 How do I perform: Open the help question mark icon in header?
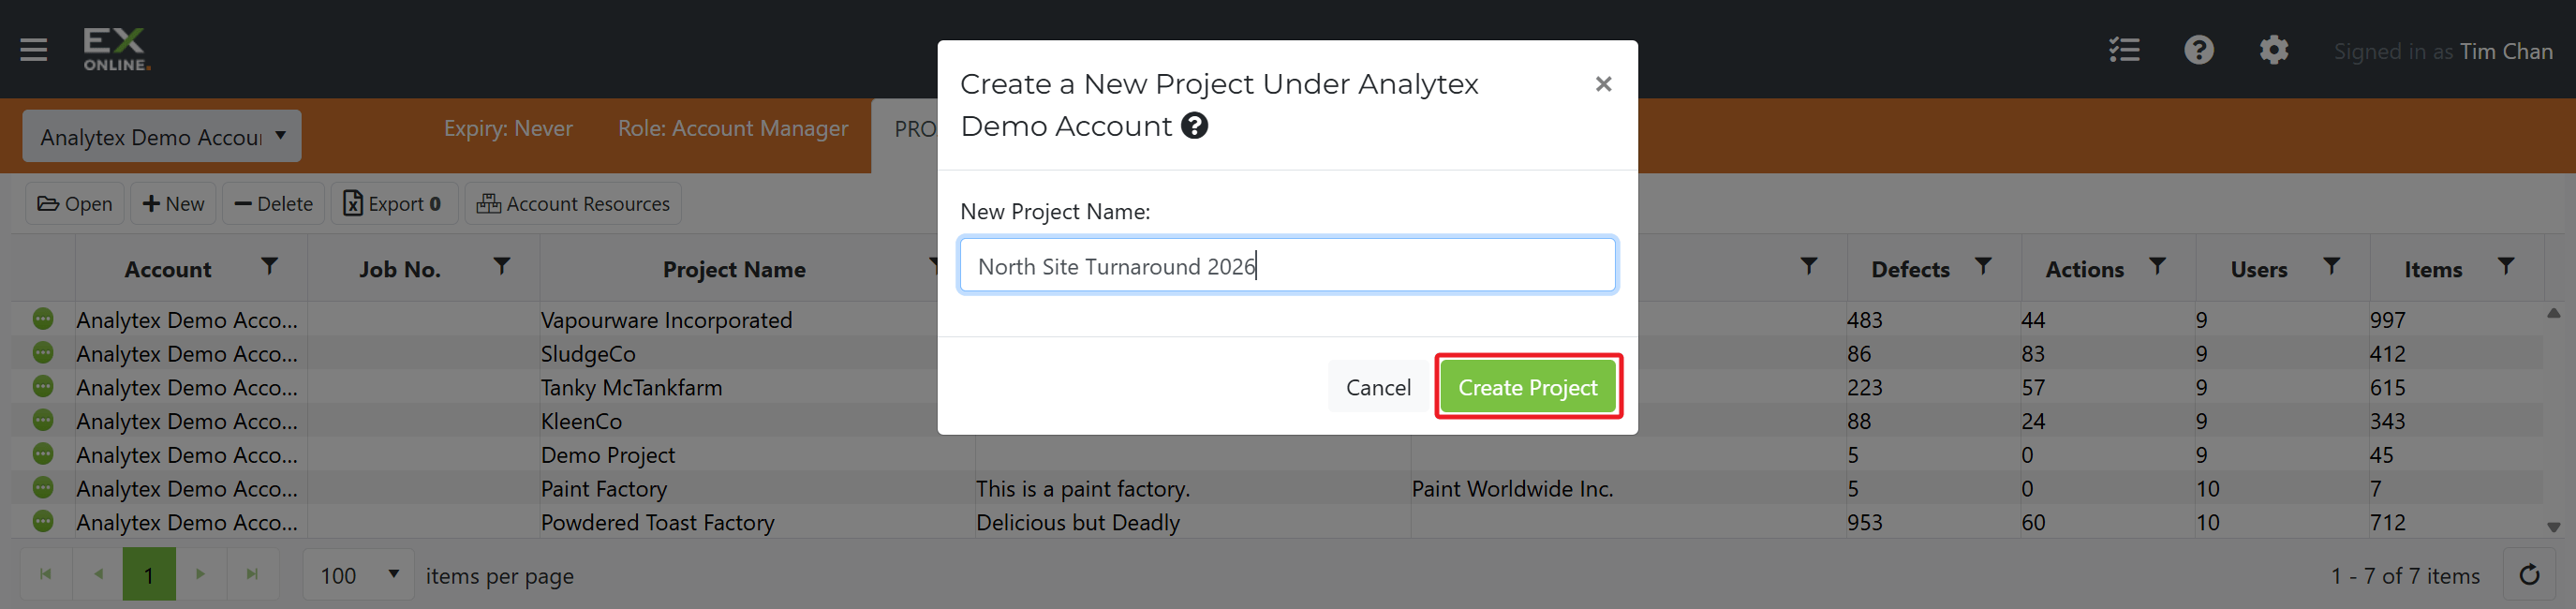click(2199, 50)
